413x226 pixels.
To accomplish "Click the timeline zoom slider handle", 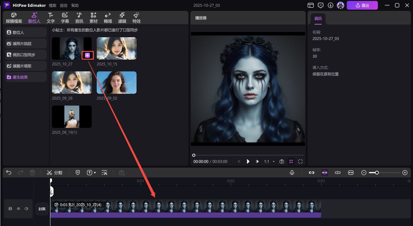I will (x=377, y=173).
